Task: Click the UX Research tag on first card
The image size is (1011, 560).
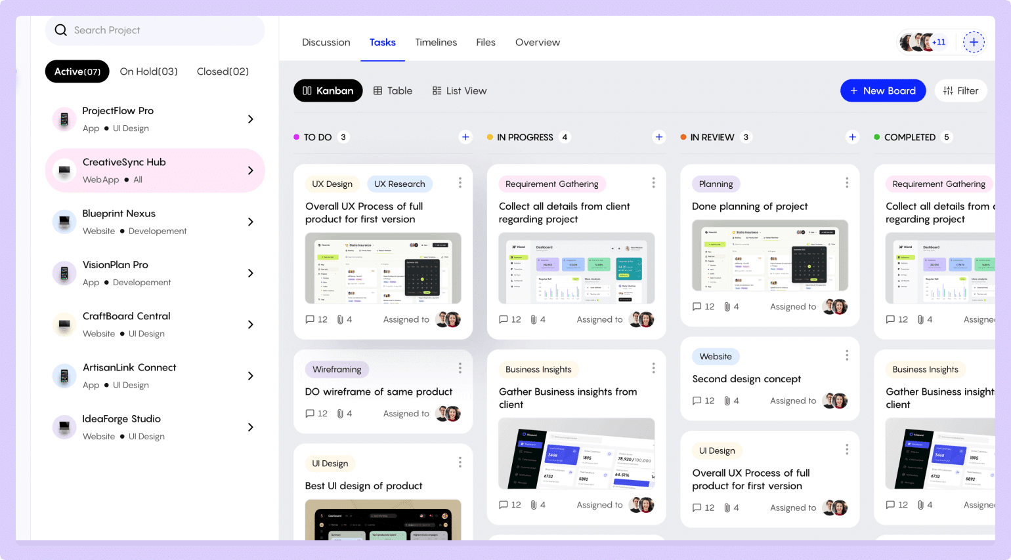Action: (x=399, y=184)
